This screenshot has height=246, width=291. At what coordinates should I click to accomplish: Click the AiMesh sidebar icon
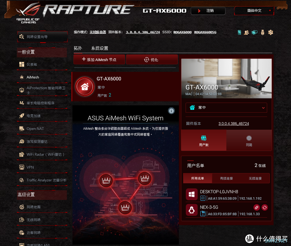tap(22, 77)
